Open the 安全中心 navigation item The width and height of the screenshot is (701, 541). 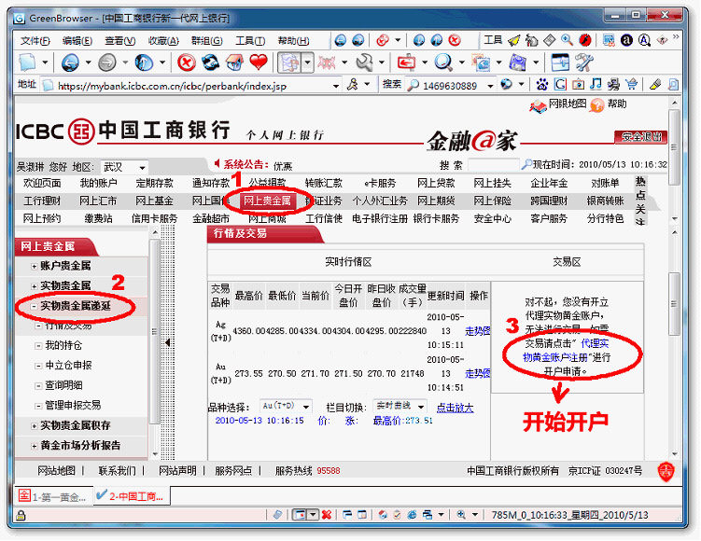click(x=493, y=219)
